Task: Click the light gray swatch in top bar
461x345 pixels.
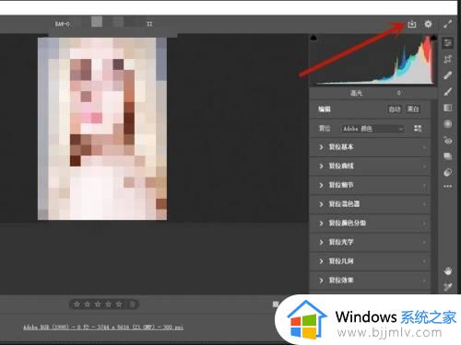Action: [x=97, y=22]
